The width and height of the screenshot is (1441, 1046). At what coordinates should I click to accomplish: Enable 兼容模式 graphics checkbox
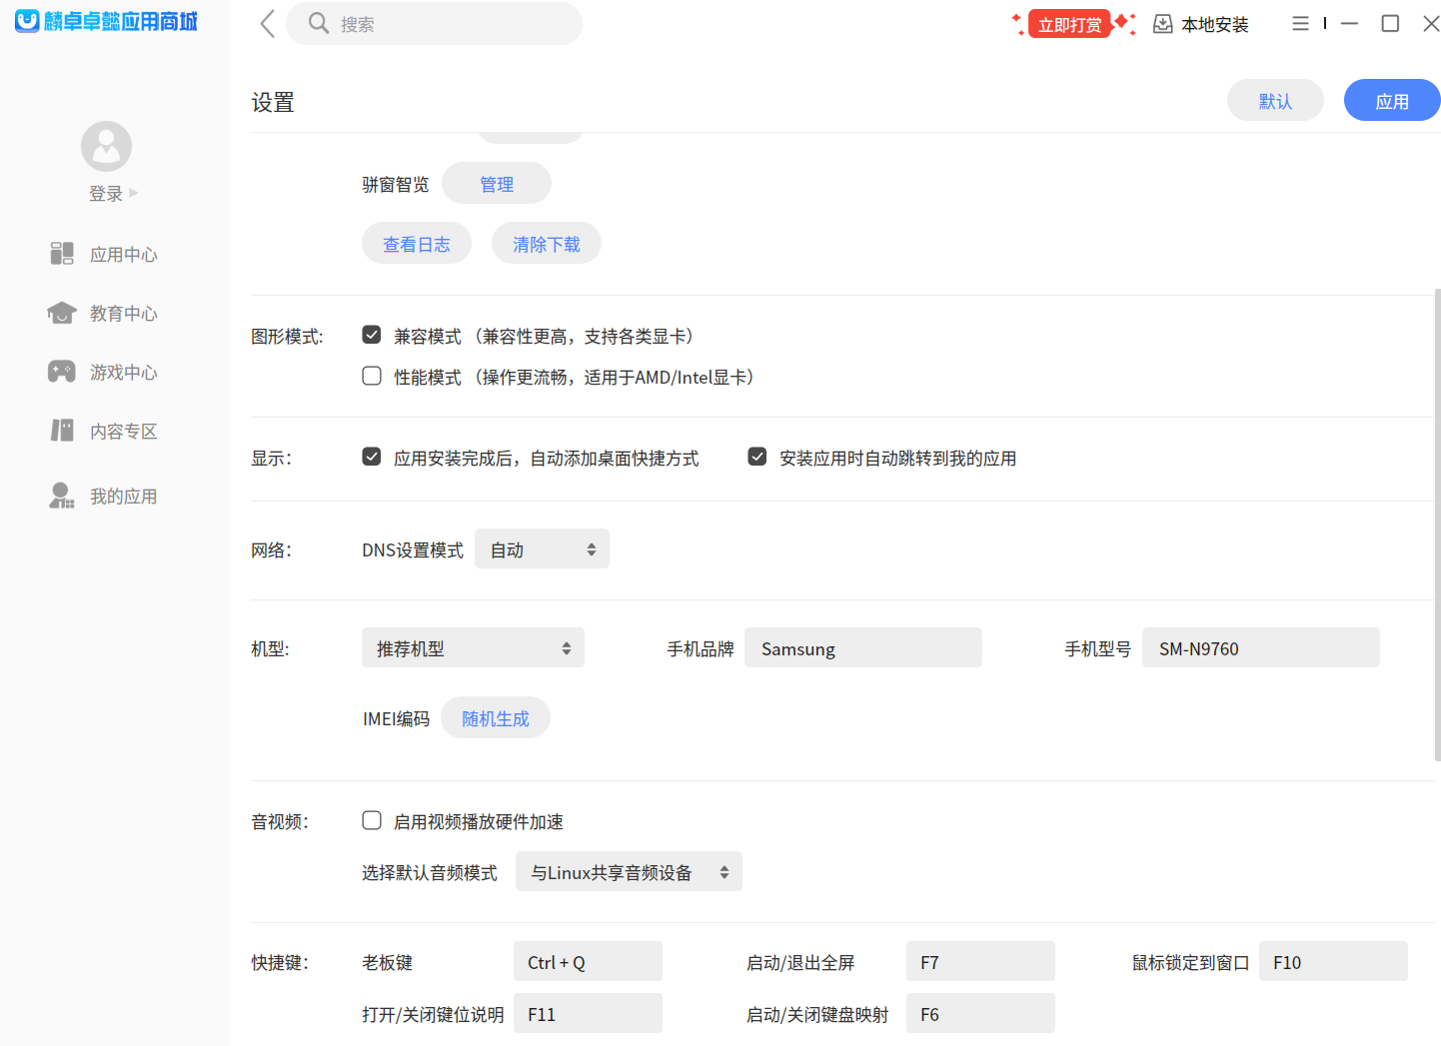click(372, 335)
